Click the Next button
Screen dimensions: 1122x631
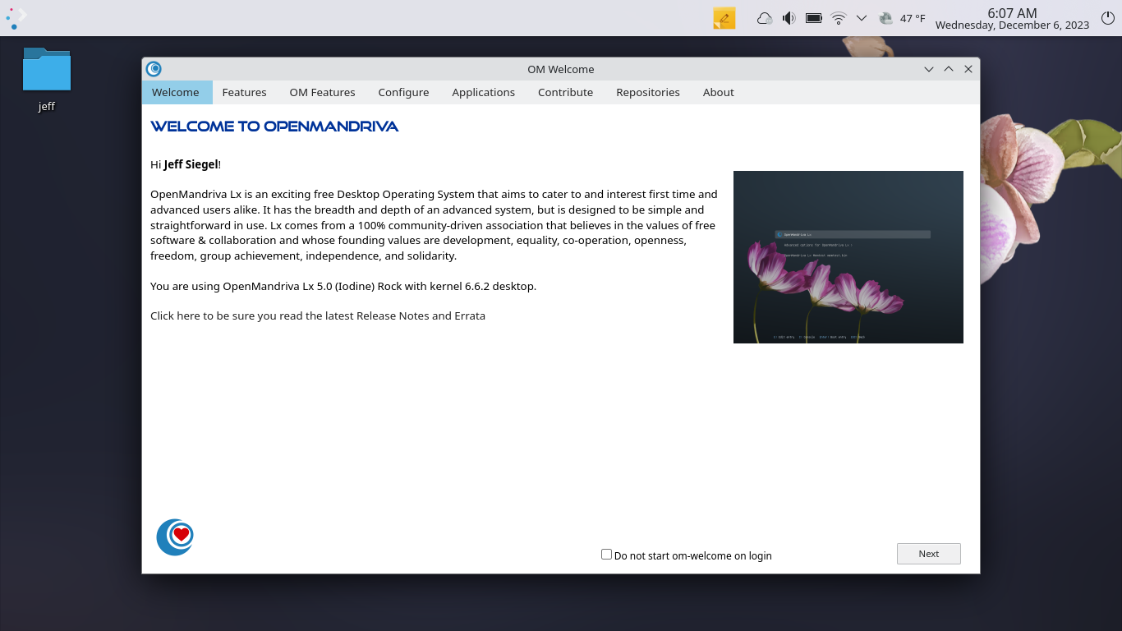click(x=928, y=554)
